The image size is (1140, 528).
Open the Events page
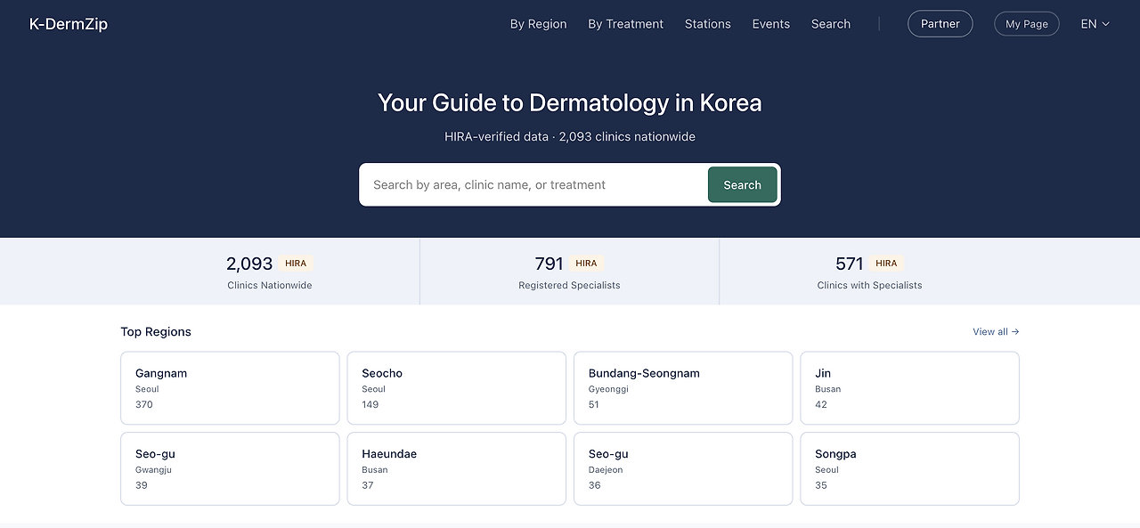(770, 24)
